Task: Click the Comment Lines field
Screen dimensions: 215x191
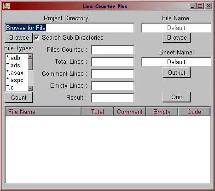Action: click(x=113, y=74)
